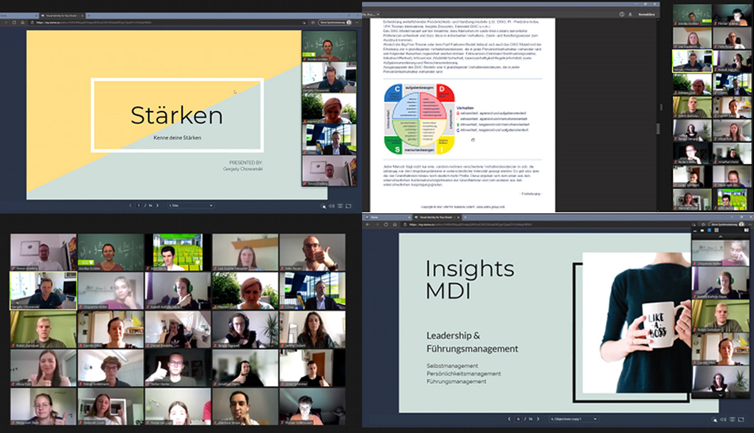This screenshot has width=754, height=433.
Task: Click the yellow I quadrant in the DISC diagram
Action: 445,146
